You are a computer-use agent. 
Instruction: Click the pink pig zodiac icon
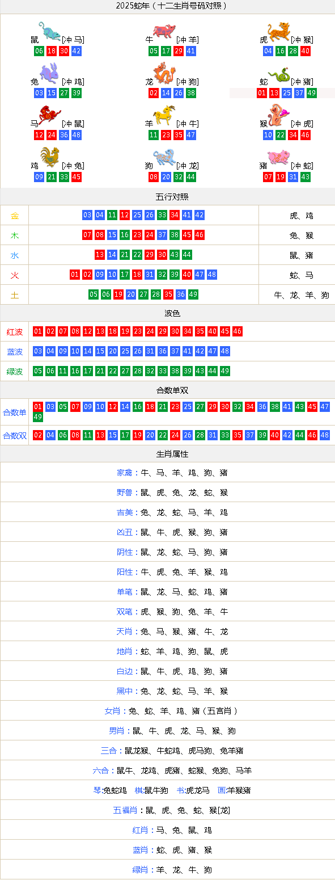pyautogui.click(x=279, y=157)
